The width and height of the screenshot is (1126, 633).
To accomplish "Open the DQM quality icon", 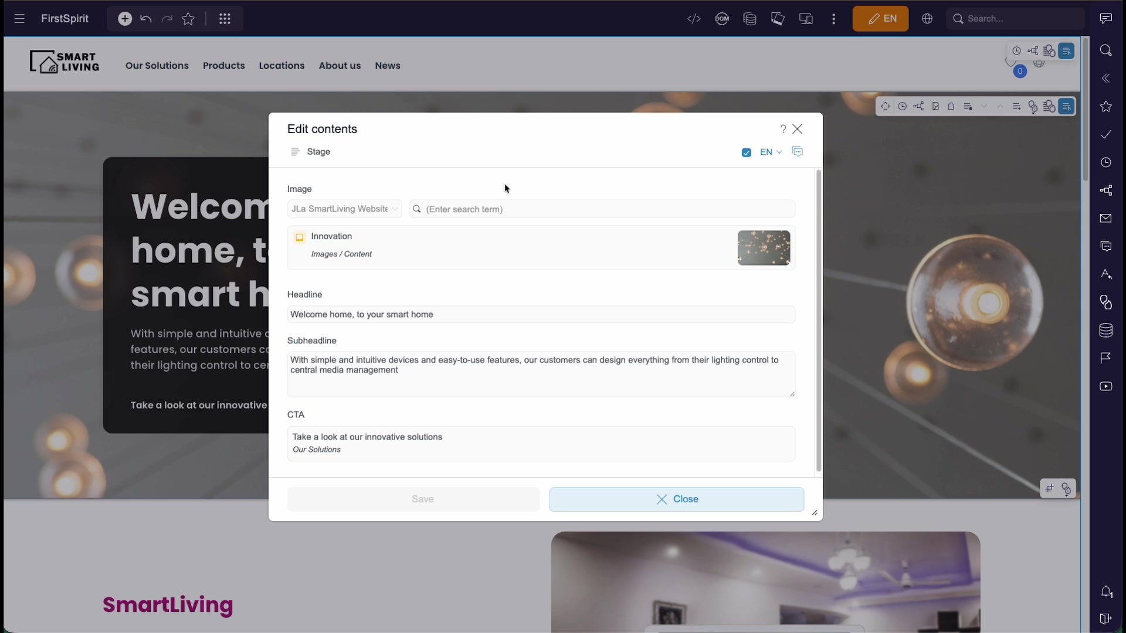I will coord(722,19).
